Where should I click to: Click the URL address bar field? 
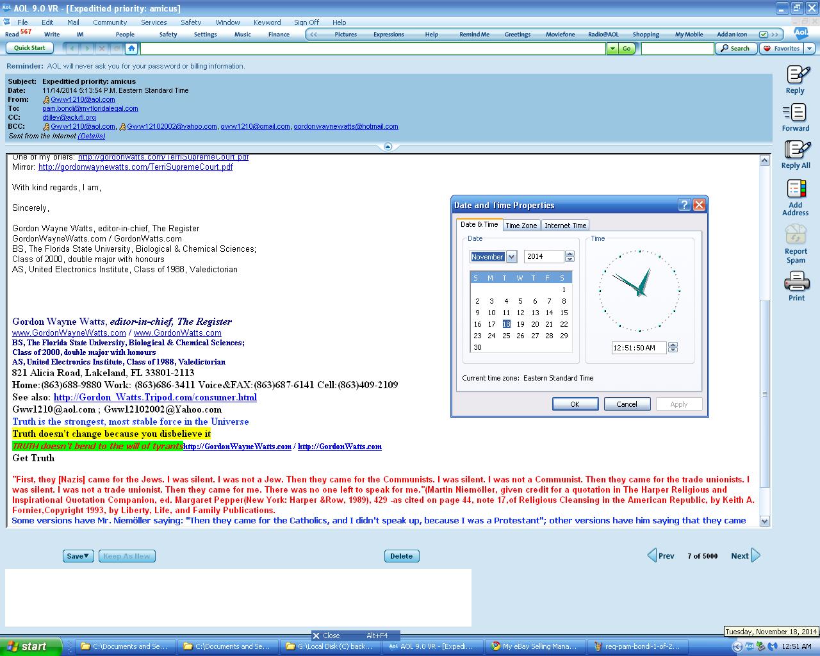click(x=373, y=49)
